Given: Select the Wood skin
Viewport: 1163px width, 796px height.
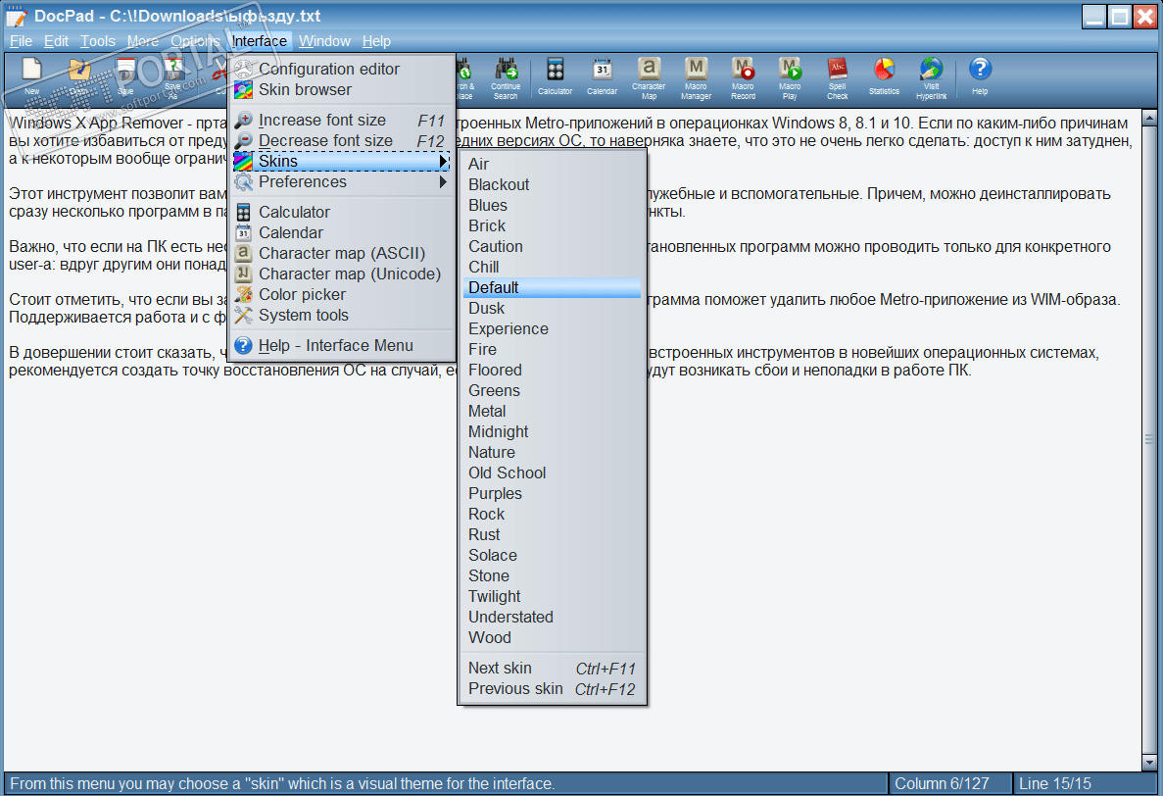Looking at the screenshot, I should click(x=552, y=638).
